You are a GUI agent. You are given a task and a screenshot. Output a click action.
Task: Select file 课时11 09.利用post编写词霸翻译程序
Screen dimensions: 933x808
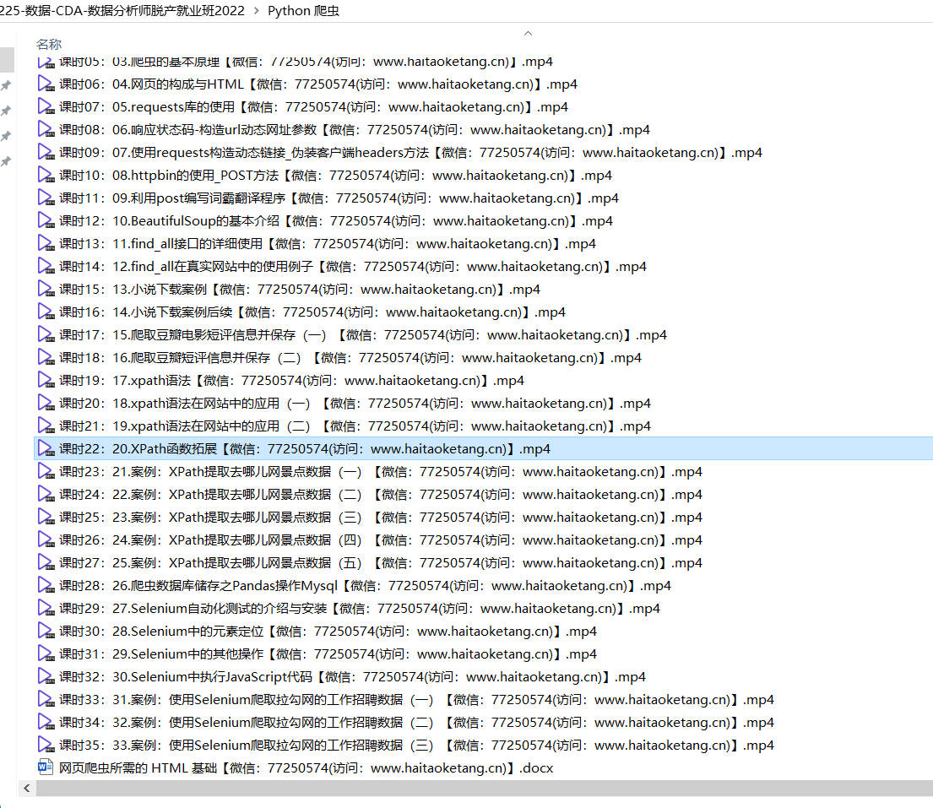click(x=339, y=198)
